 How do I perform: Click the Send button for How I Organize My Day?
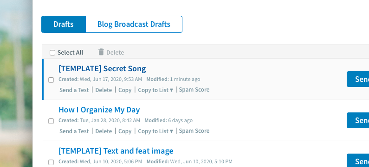pos(358,120)
